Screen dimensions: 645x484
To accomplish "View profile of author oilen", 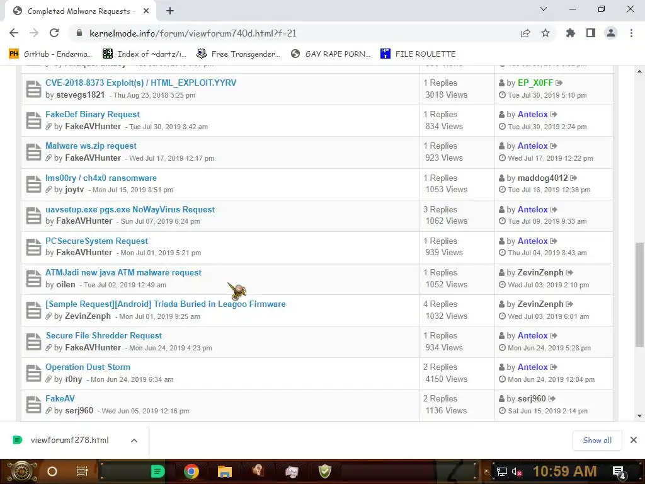I will pyautogui.click(x=66, y=285).
